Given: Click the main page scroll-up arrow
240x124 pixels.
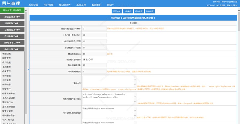Looking at the screenshot, I should coord(239,10).
